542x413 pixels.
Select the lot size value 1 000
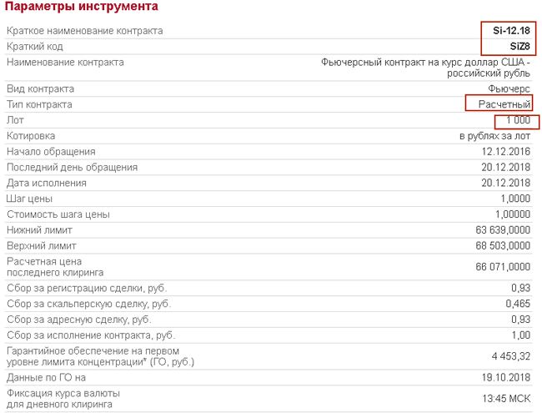[x=518, y=120]
